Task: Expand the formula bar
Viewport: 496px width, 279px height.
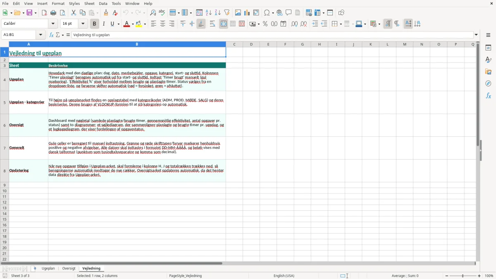Action: click(x=476, y=35)
